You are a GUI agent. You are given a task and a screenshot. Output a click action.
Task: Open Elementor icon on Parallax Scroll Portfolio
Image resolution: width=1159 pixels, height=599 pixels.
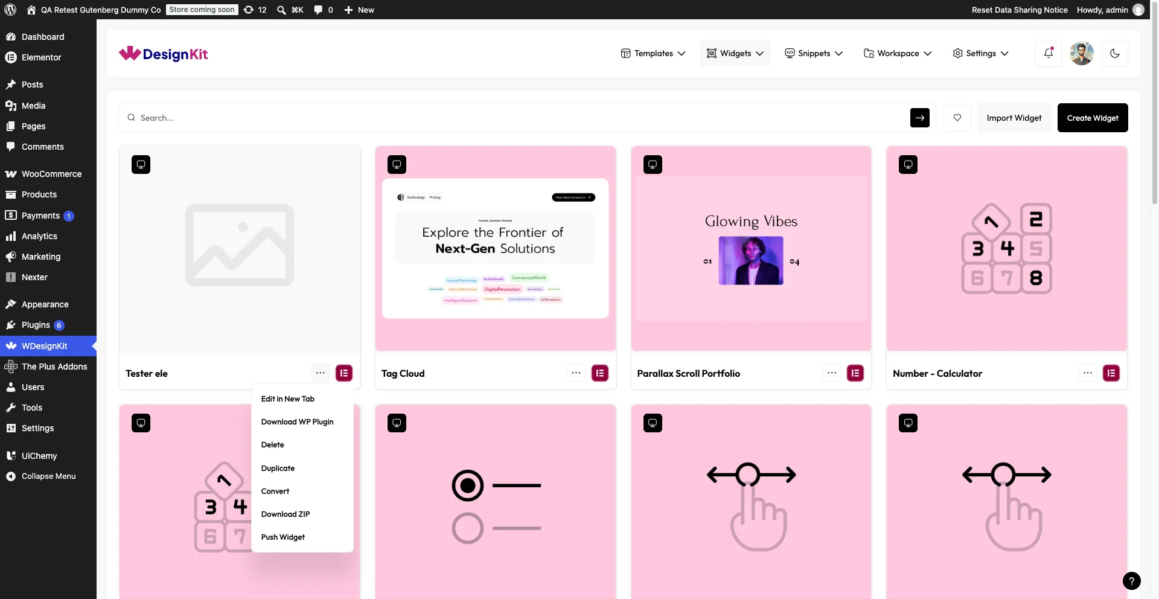[855, 373]
